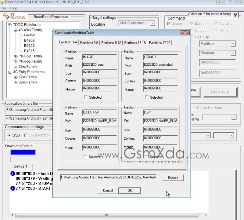Screen dimensions: 244x220
Task: Select G4852 in the processor tree
Action: (x=29, y=35)
